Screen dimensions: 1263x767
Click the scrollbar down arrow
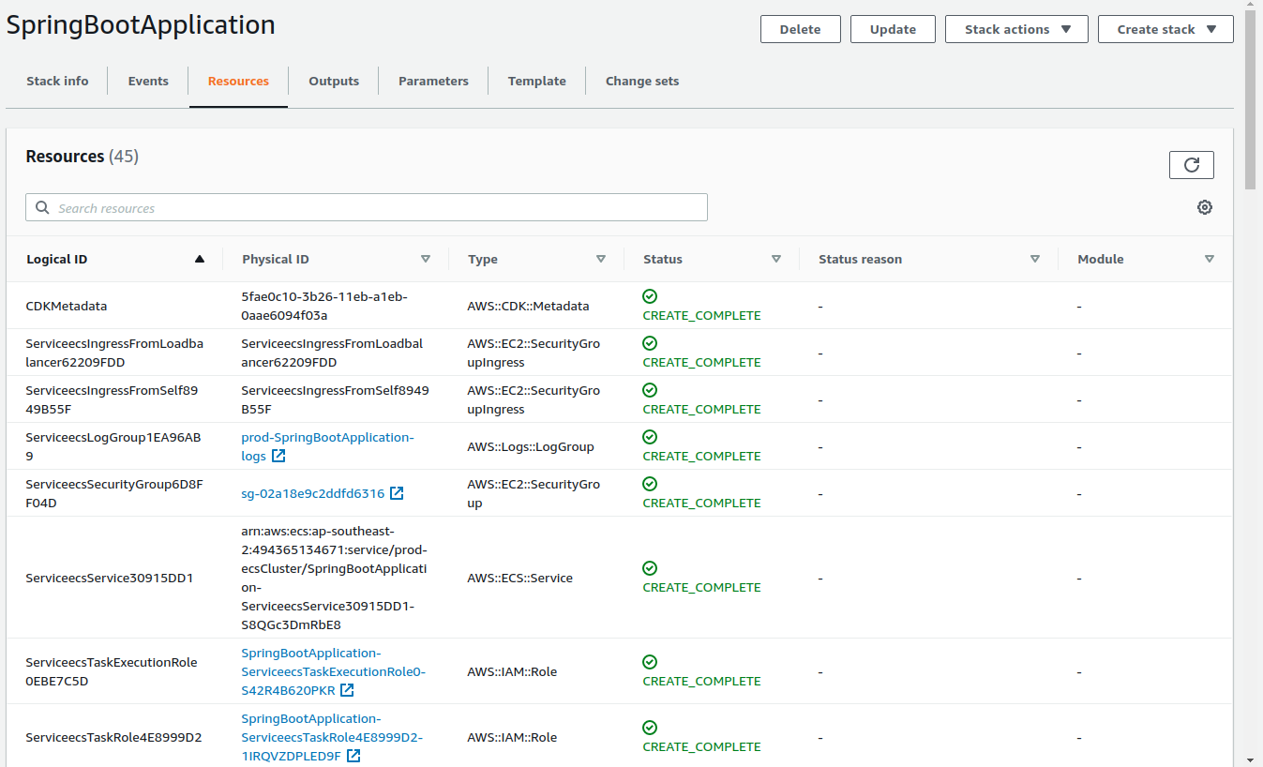1251,759
